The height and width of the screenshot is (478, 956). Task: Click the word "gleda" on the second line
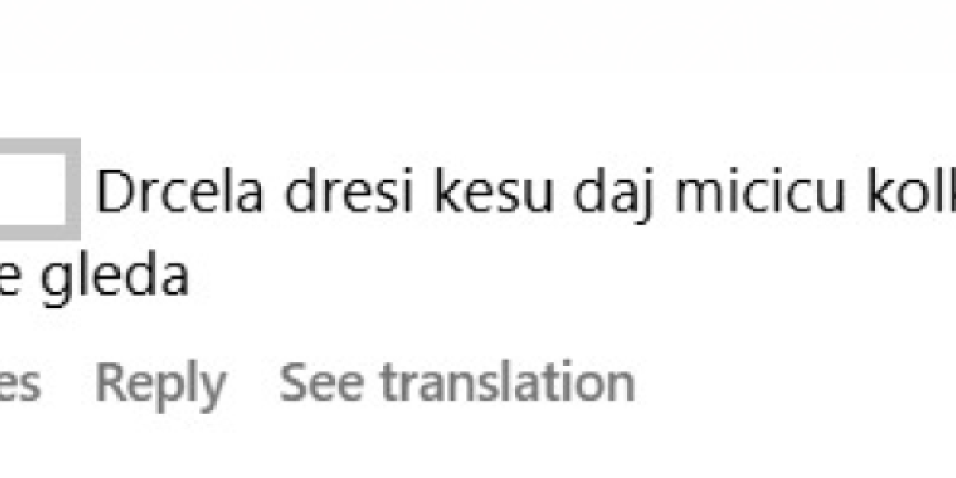(x=115, y=277)
